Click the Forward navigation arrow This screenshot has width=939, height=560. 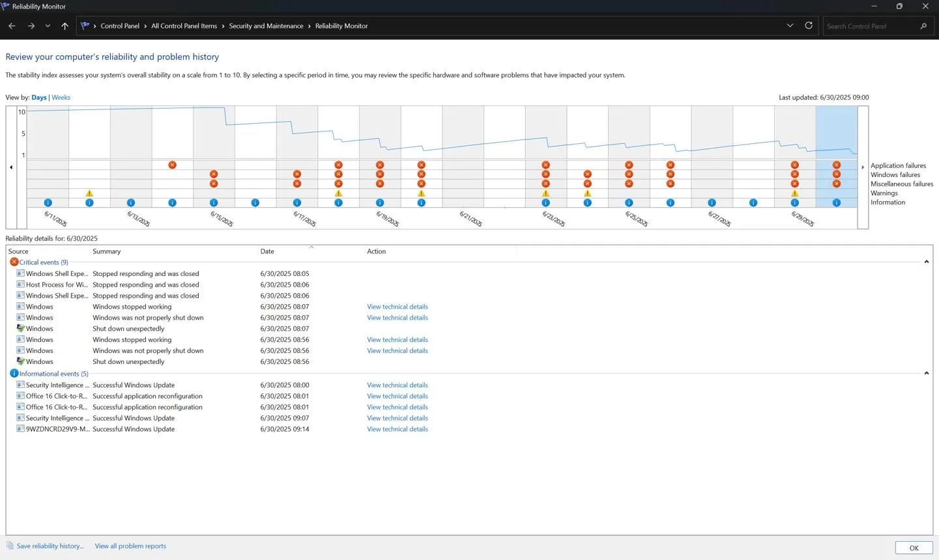[x=31, y=26]
